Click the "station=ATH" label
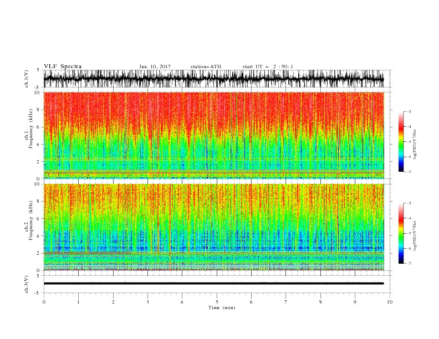Image resolution: width=439 pixels, height=339 pixels. (206, 66)
